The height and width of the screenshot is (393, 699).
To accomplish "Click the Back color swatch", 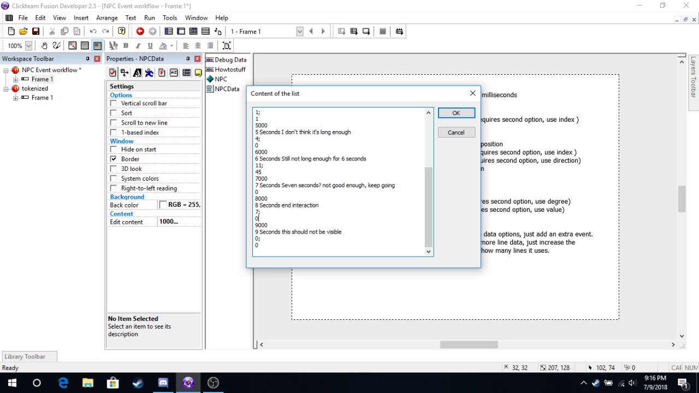I will pos(163,205).
